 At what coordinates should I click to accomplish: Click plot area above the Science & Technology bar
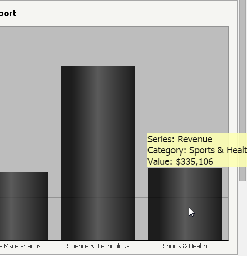pyautogui.click(x=97, y=46)
